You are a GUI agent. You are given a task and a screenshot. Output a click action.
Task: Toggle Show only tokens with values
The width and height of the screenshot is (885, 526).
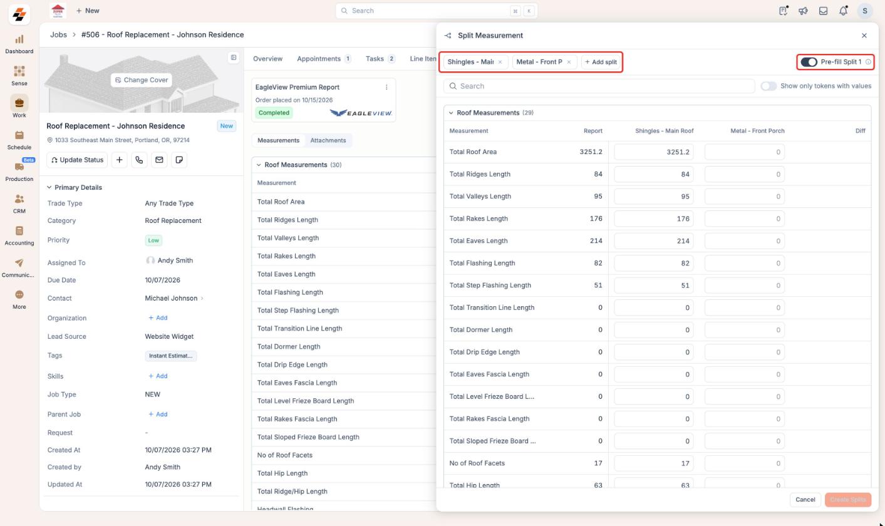tap(769, 86)
